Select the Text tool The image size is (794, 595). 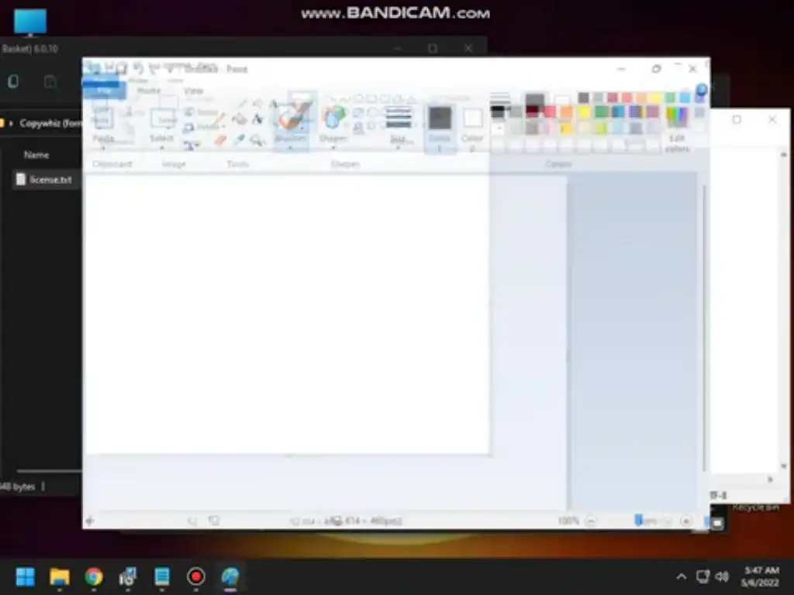coord(257,120)
